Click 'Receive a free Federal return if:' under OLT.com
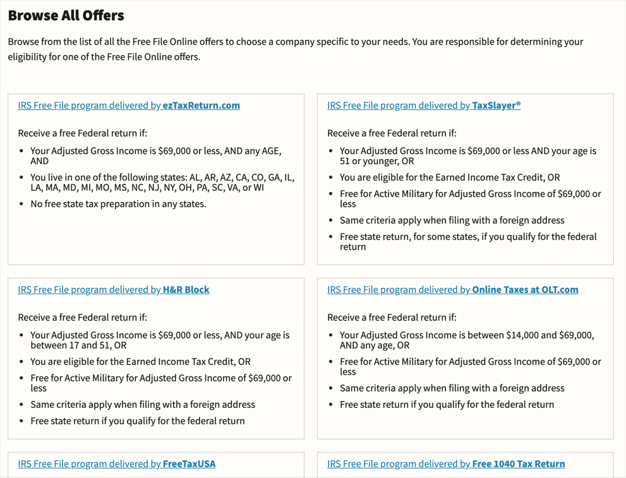 point(392,318)
